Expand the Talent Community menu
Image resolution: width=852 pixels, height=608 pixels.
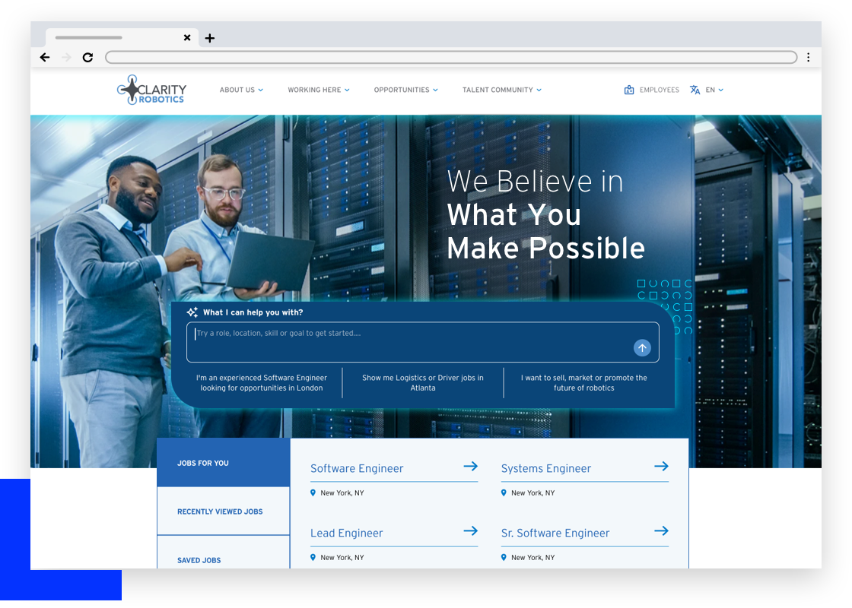(x=502, y=90)
